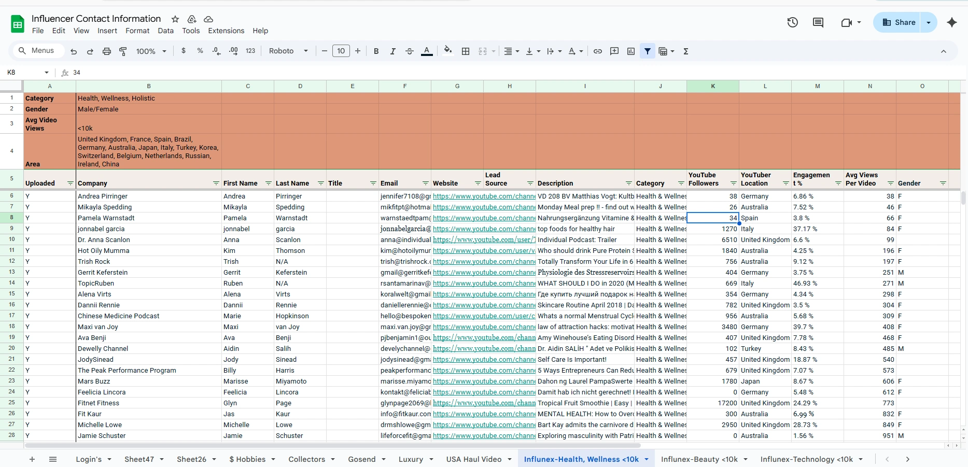Open the Roboto font dropdown
968x467 pixels.
(288, 51)
